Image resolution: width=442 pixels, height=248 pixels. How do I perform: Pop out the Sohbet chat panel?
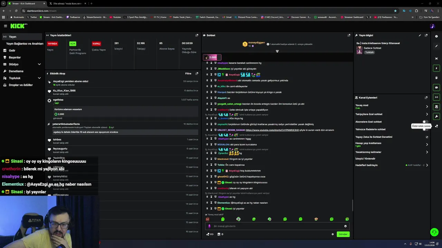click(349, 35)
